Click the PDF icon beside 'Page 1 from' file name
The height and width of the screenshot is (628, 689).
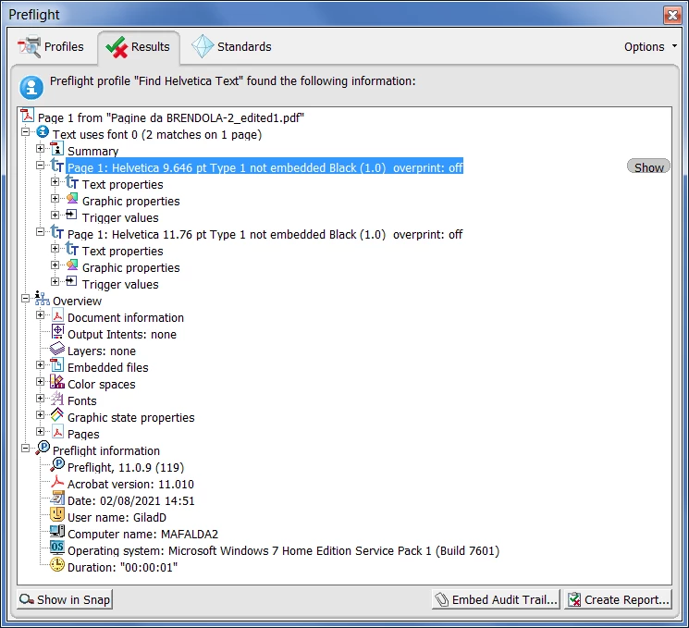[27, 115]
